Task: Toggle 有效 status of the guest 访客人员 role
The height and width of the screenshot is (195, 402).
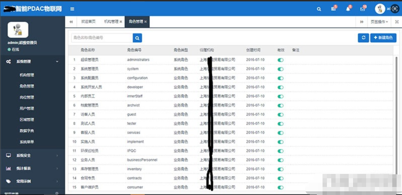Action: pos(281,114)
